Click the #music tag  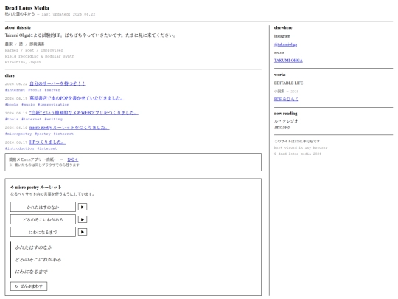28,105
